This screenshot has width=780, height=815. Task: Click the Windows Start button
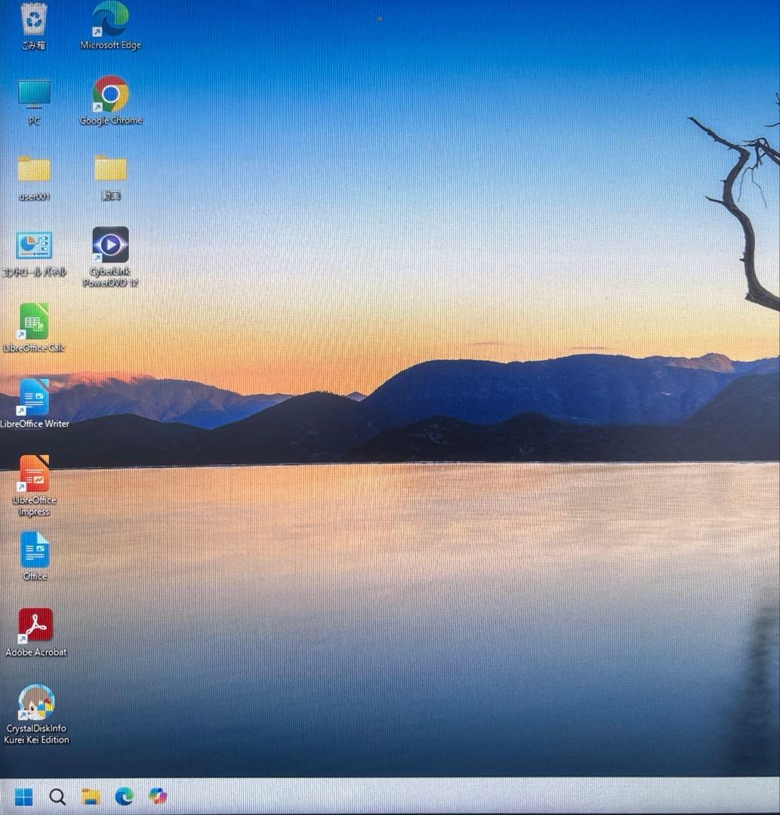pyautogui.click(x=26, y=797)
